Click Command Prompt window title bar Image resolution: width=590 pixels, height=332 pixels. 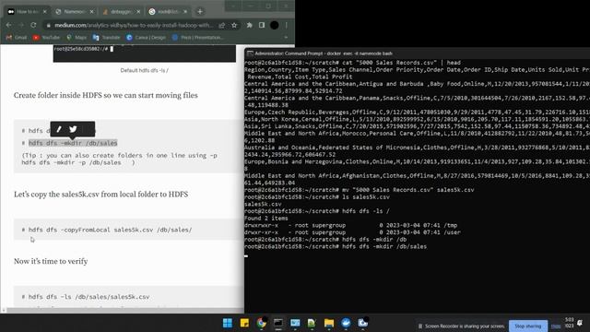[x=418, y=53]
